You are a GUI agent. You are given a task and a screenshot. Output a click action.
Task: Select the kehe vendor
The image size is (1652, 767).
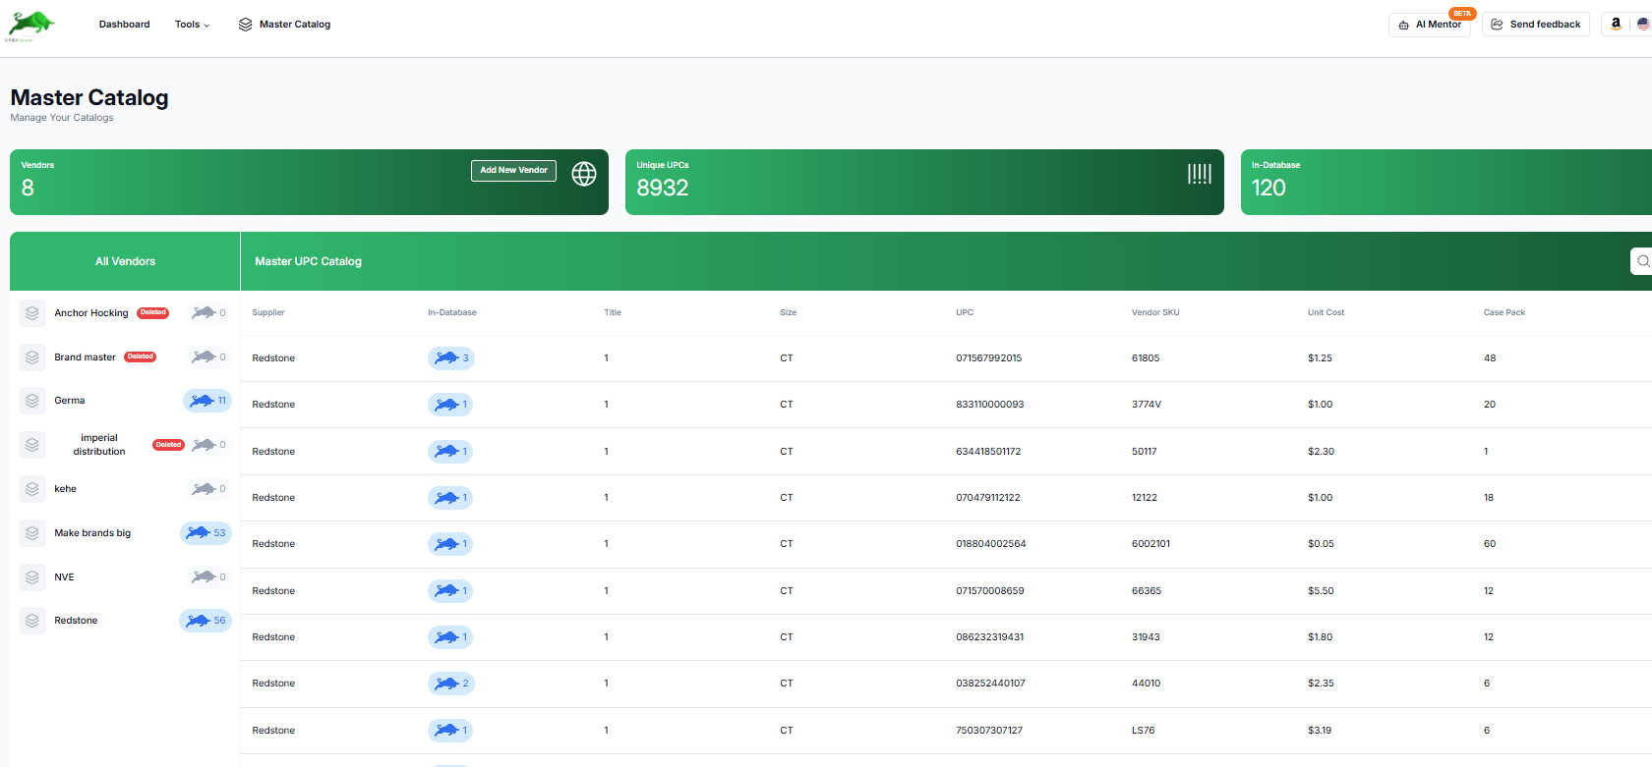65,489
